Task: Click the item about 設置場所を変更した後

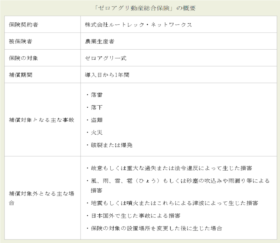Action: tap(154, 228)
